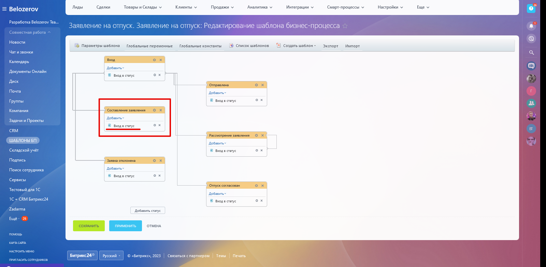Configure Вход в статус in Составление заявления
Screen dimensions: 546x267
[155, 125]
